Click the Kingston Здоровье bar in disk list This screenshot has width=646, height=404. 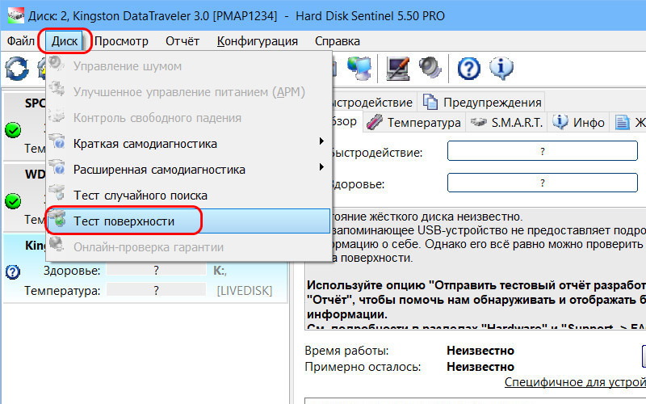(156, 271)
